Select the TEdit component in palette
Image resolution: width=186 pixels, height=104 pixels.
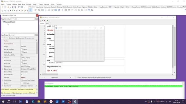tap(49, 10)
